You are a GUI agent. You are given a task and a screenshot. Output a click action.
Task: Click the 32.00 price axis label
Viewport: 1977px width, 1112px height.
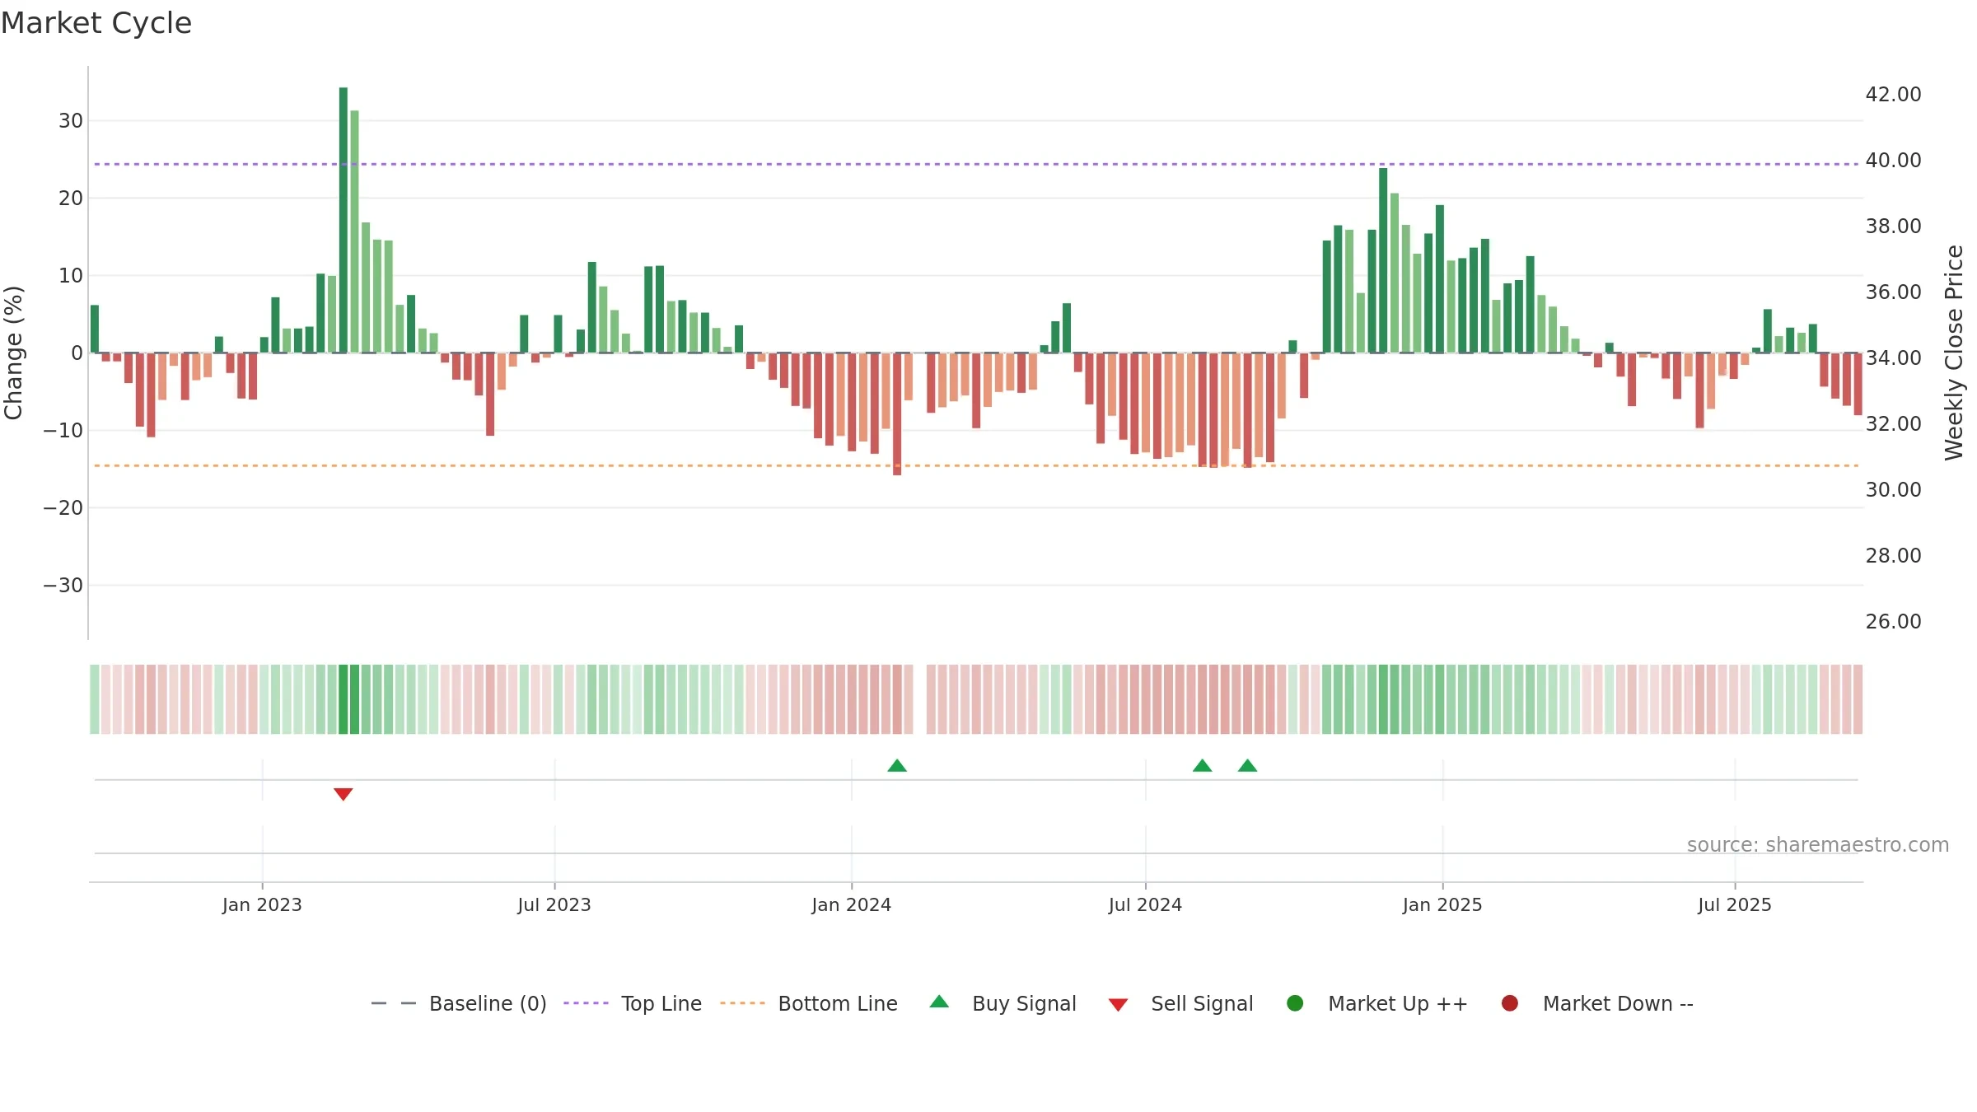pos(1893,423)
